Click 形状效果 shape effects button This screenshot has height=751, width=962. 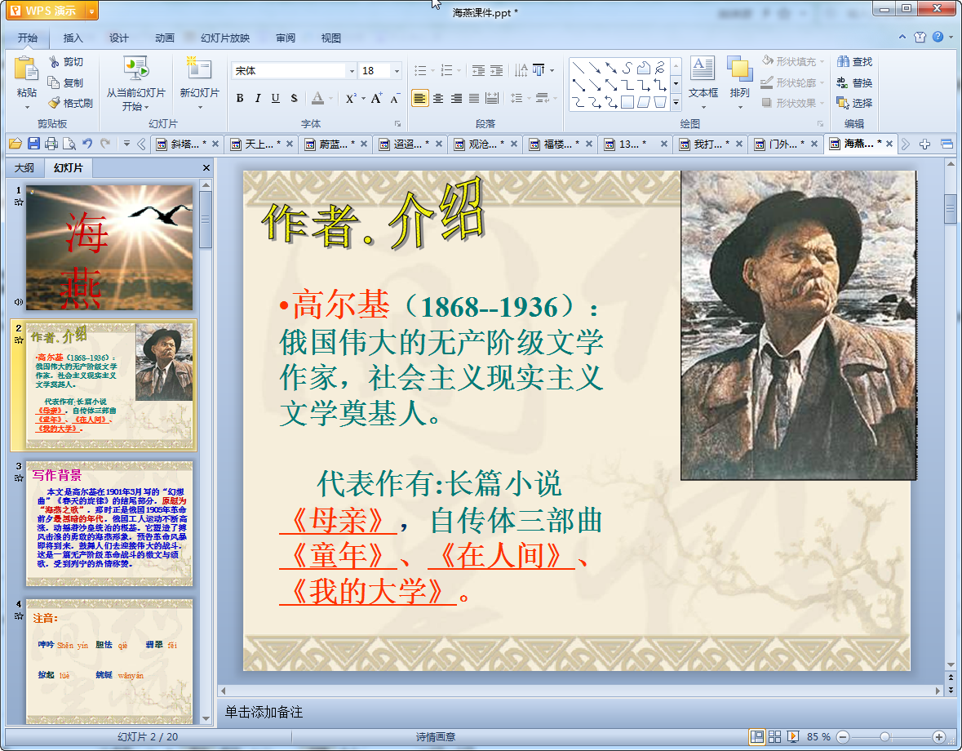(x=792, y=103)
